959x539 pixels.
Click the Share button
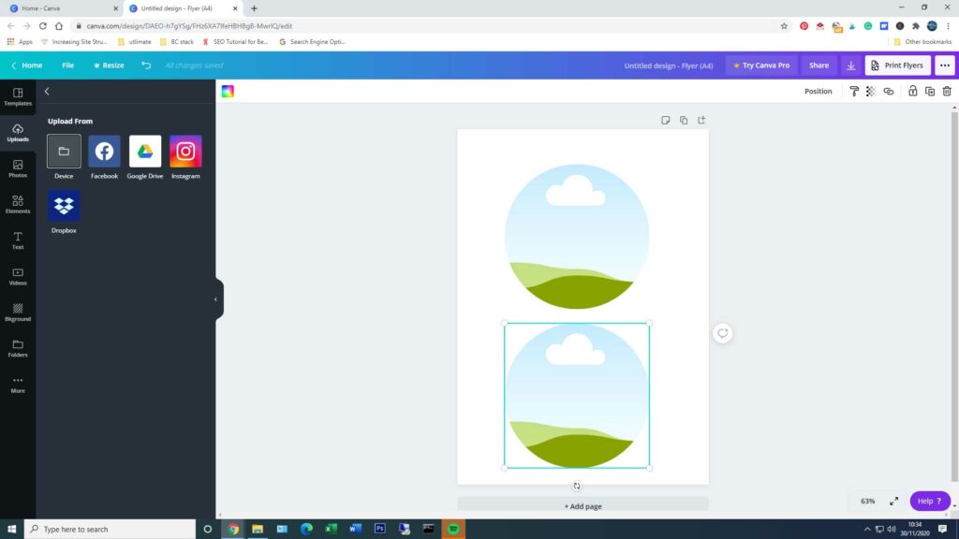(819, 66)
